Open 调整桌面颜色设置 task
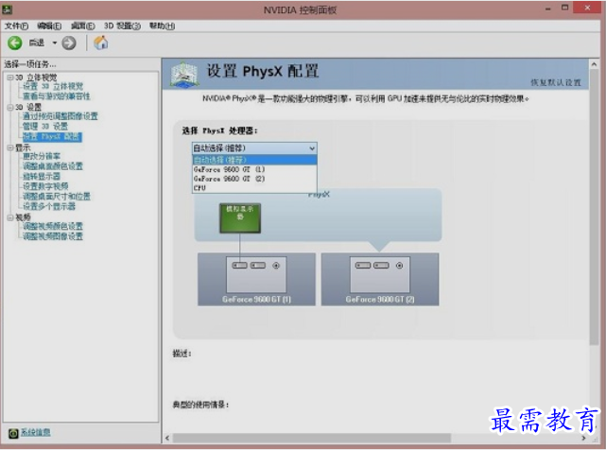 click(53, 166)
